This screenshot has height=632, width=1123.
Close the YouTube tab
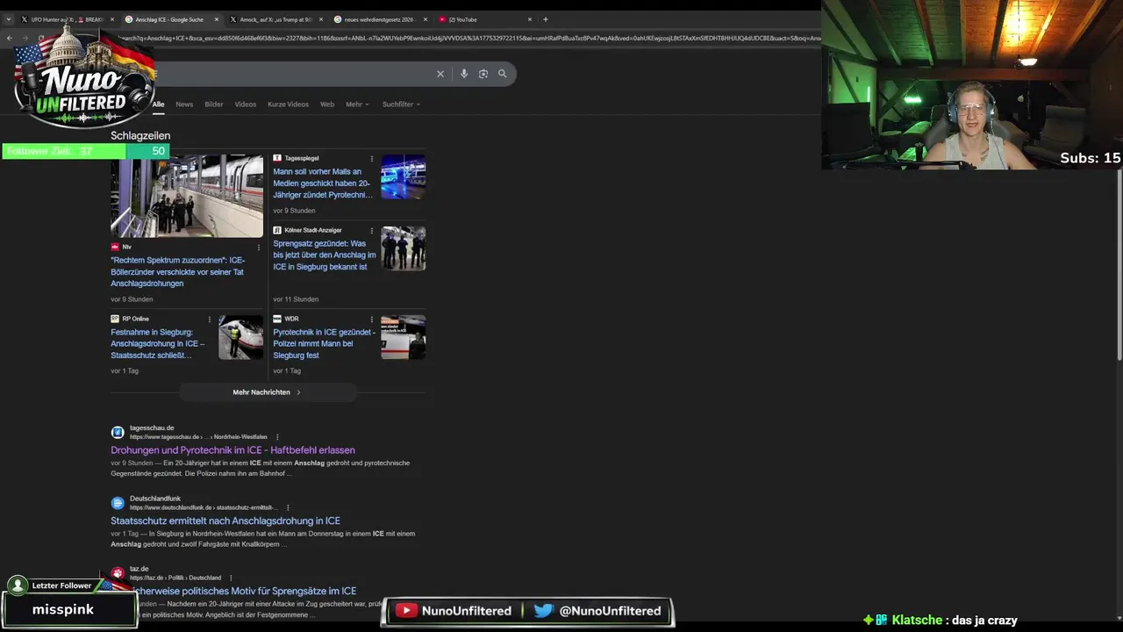530,19
